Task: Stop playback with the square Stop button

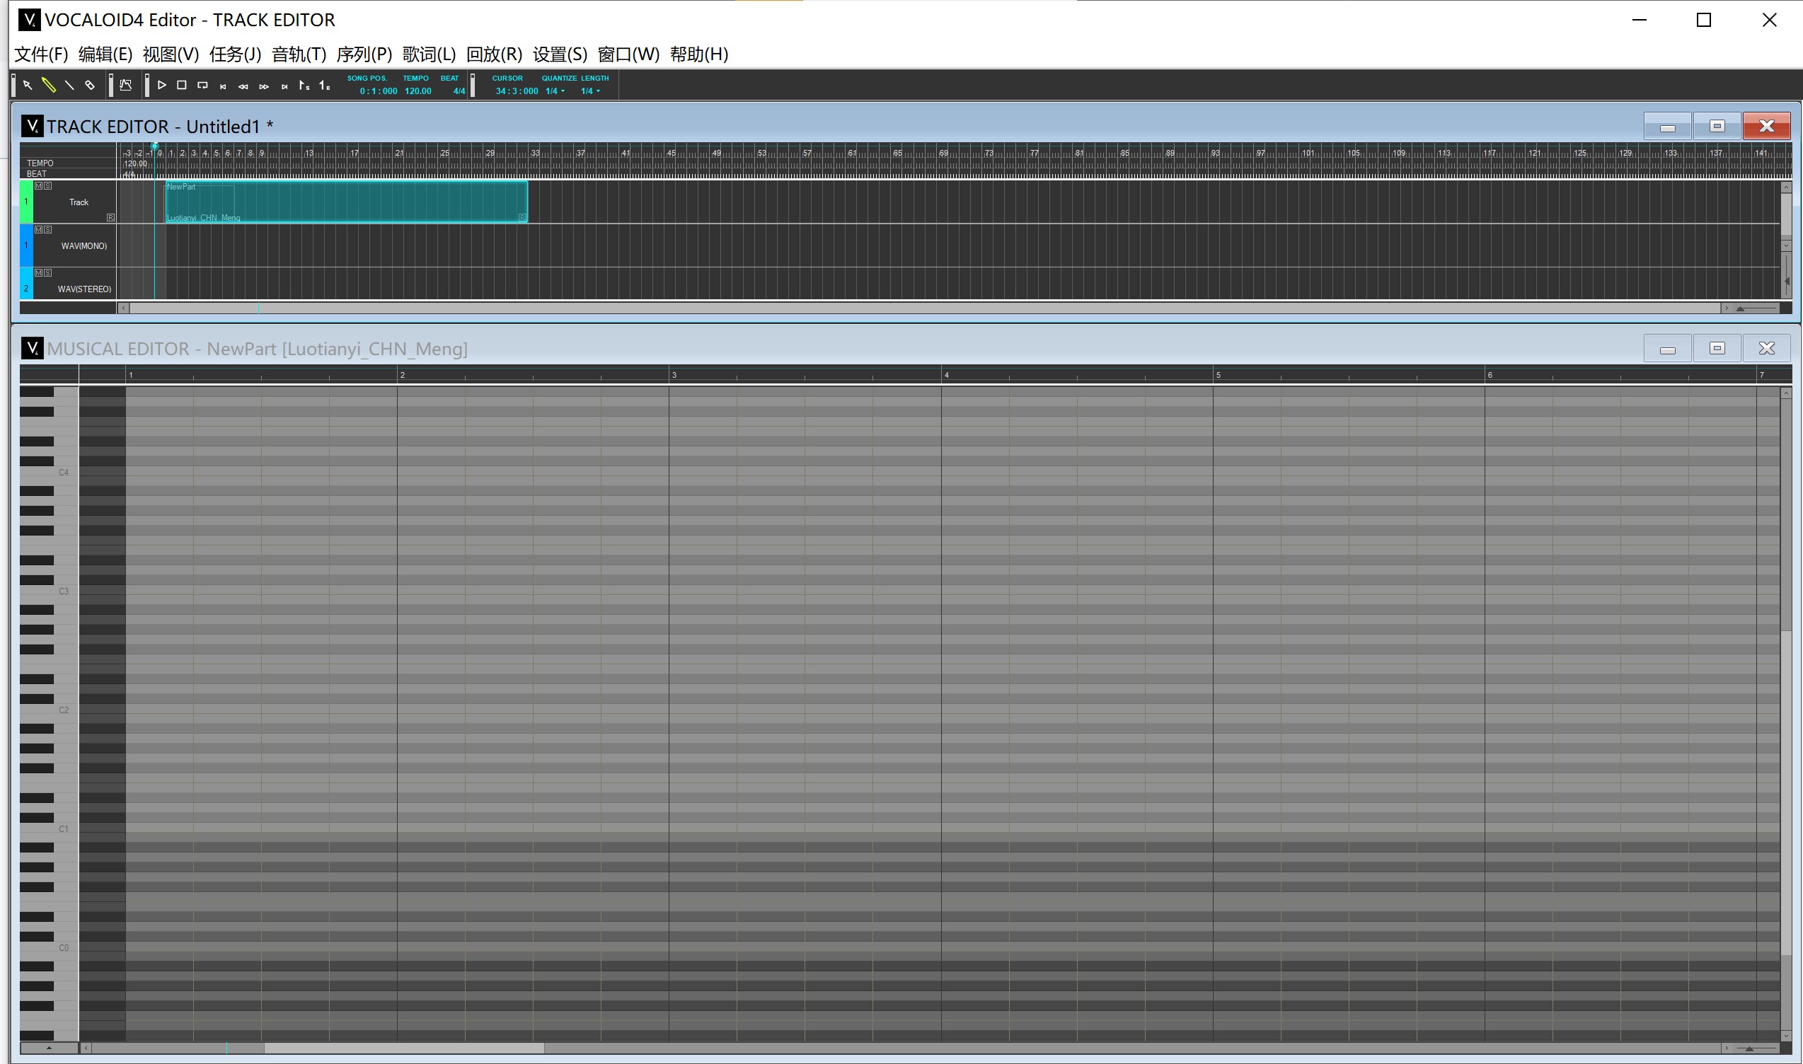Action: [x=182, y=86]
